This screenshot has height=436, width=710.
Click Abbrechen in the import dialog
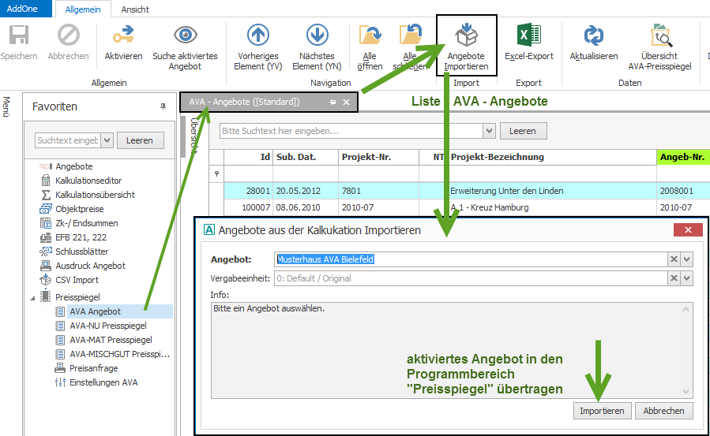[x=663, y=411]
